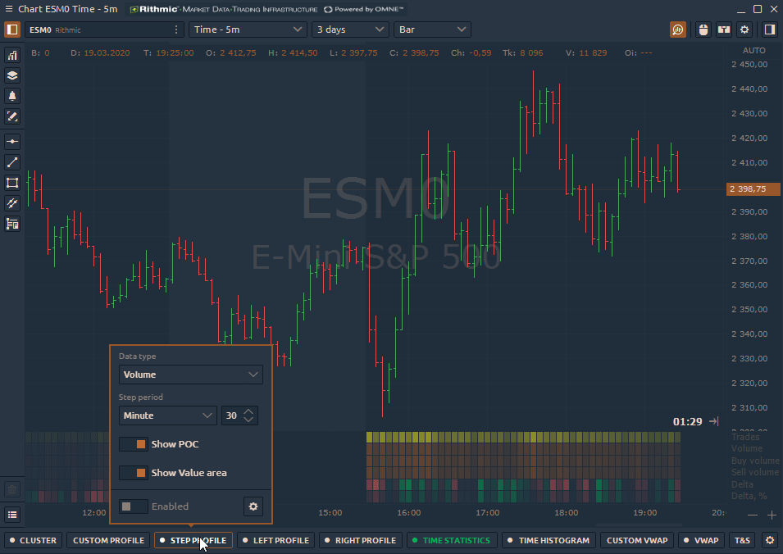Turn on the Step Profile Enabled switch
This screenshot has height=554, width=783.
[134, 506]
